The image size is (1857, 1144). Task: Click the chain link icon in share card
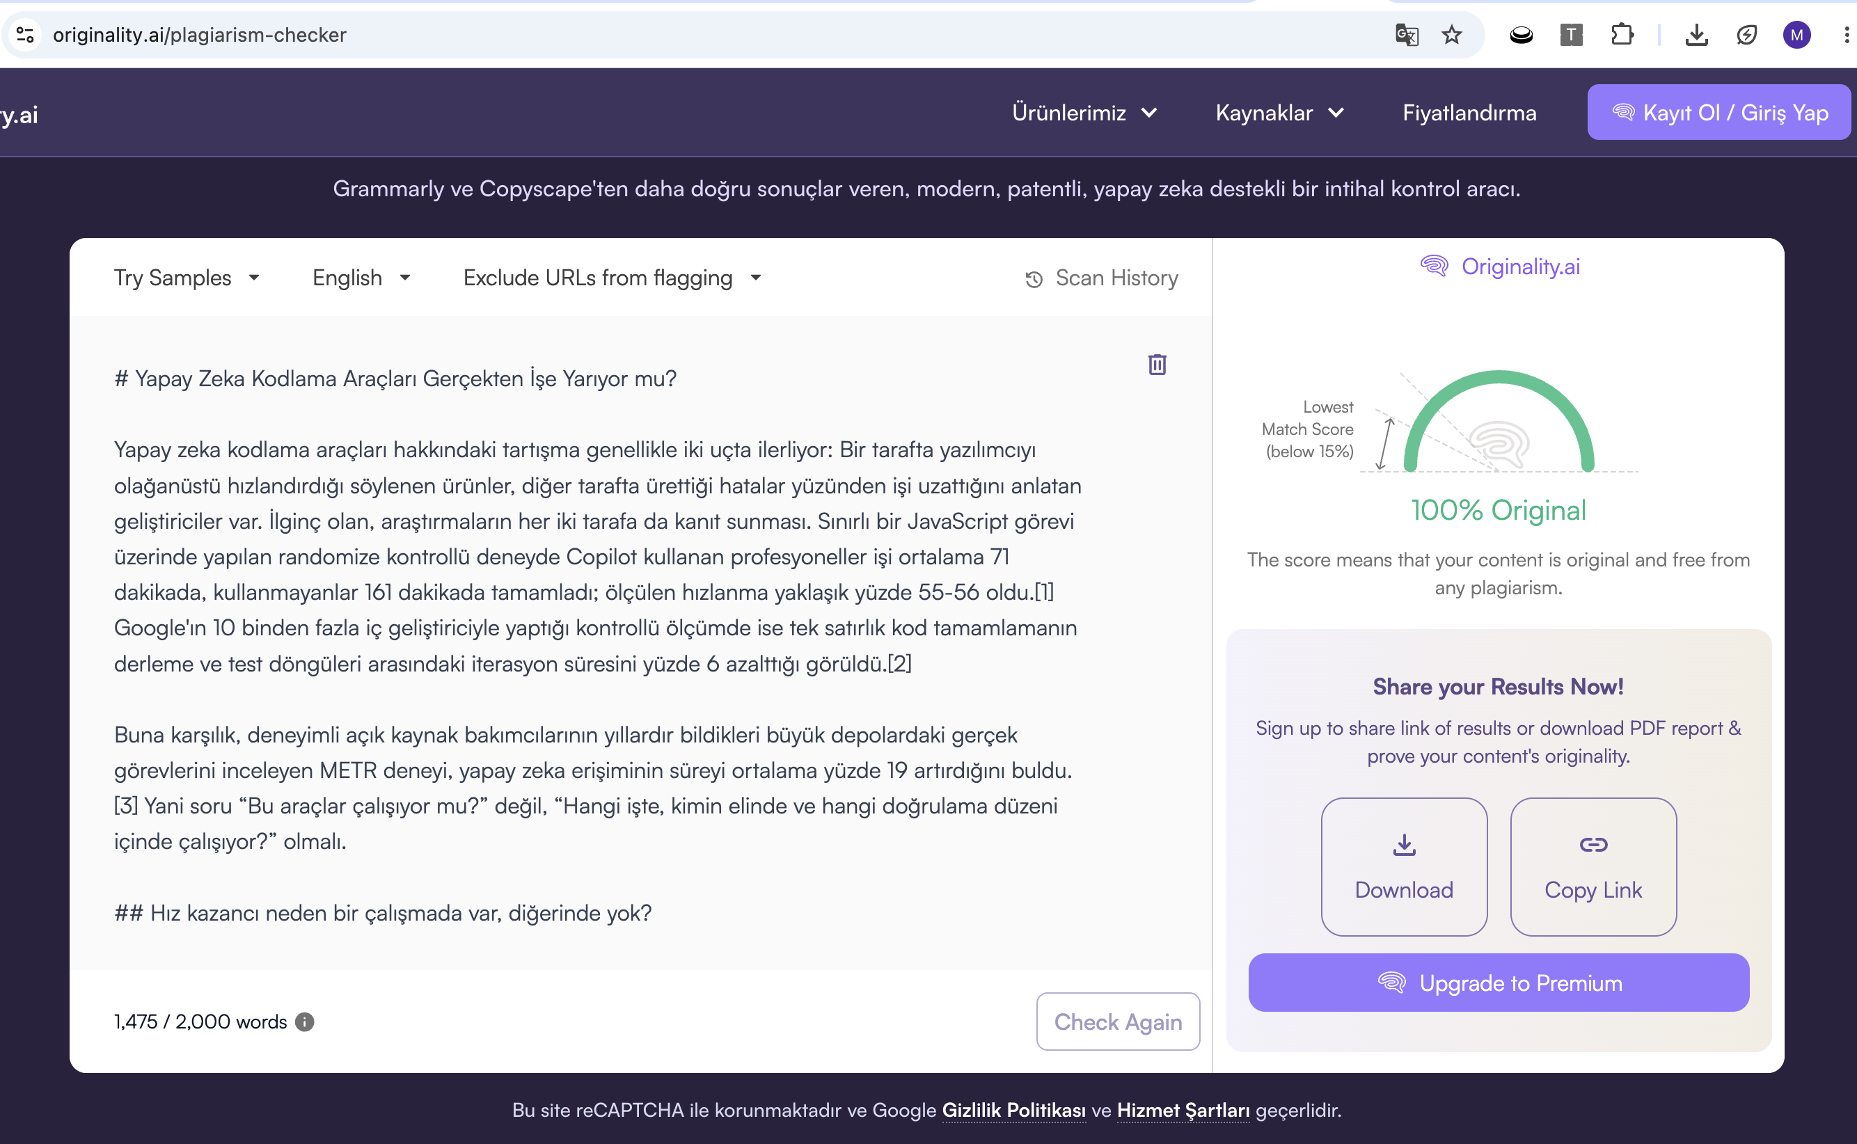[1594, 844]
